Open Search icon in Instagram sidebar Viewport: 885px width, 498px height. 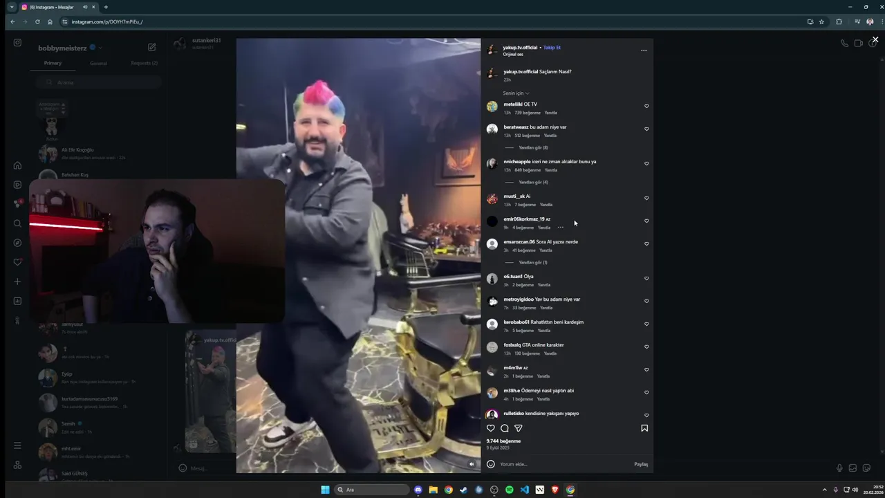point(17,223)
